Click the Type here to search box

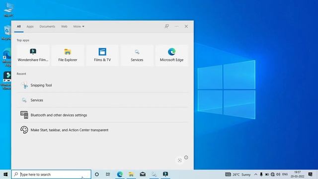[x=51, y=175]
